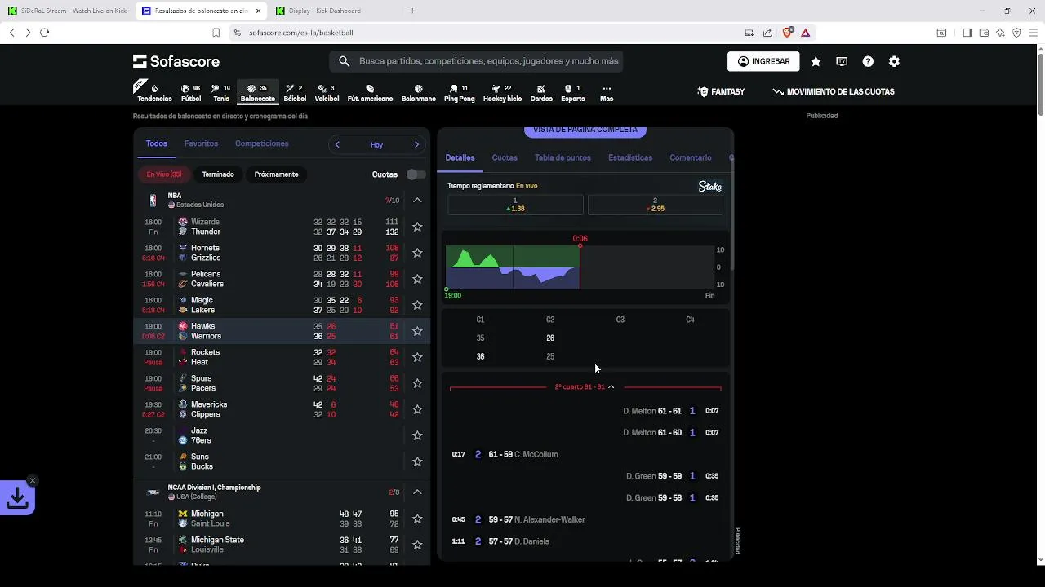
Task: Star the Hawks vs Warriors match
Action: pos(417,331)
